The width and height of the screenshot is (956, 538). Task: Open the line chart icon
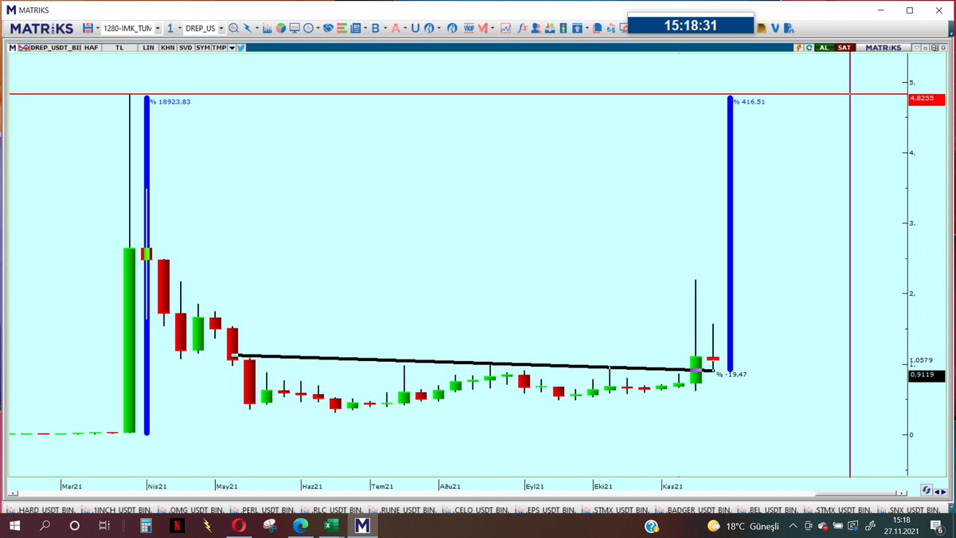[506, 28]
